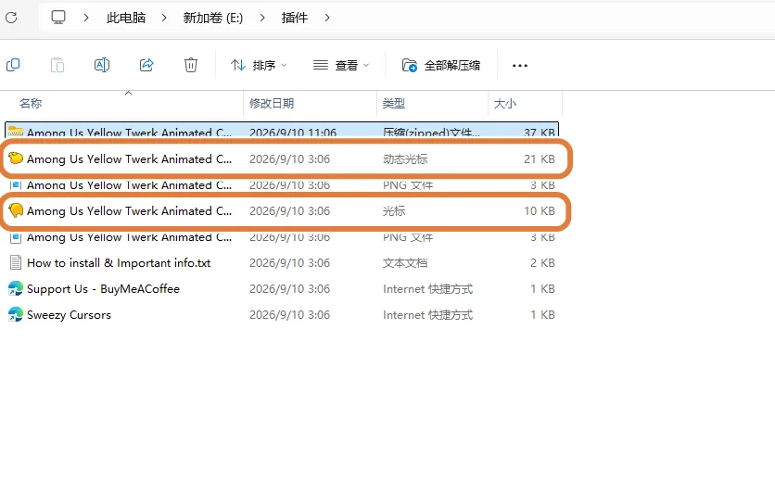Screen dimensions: 775x481
Task: Click the This PC monitor icon in the breadcrumb
Action: point(58,18)
